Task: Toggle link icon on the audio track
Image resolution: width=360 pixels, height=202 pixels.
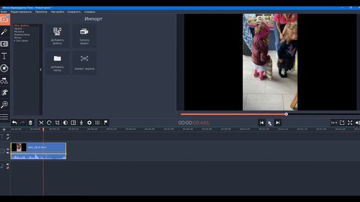Action: (8, 168)
